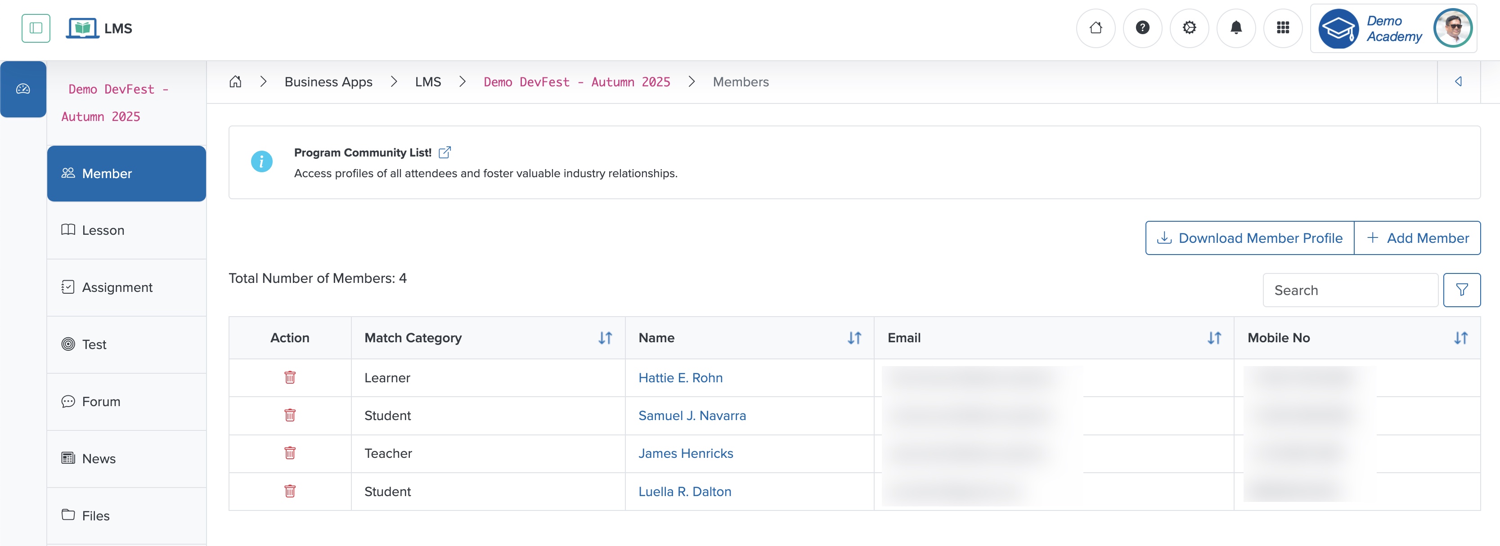Open the settings gear icon
Viewport: 1500px width, 546px height.
click(x=1189, y=27)
